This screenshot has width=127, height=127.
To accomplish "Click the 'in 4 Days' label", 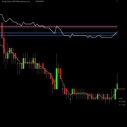I will click(x=122, y=105).
